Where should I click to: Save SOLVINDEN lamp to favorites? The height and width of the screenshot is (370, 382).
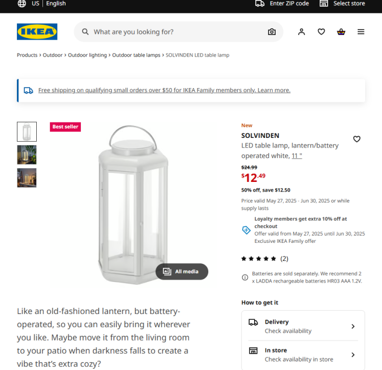pyautogui.click(x=357, y=139)
